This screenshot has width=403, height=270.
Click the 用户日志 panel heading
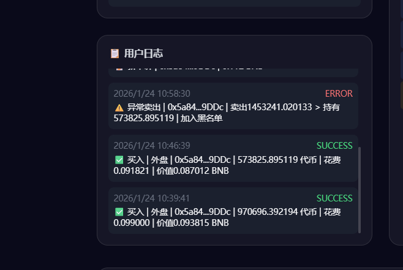coord(143,53)
